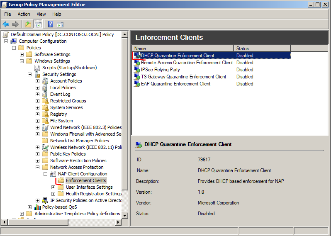The image size is (331, 236).
Task: Collapse the NAP Client Configuration node
Action: [x=45, y=174]
